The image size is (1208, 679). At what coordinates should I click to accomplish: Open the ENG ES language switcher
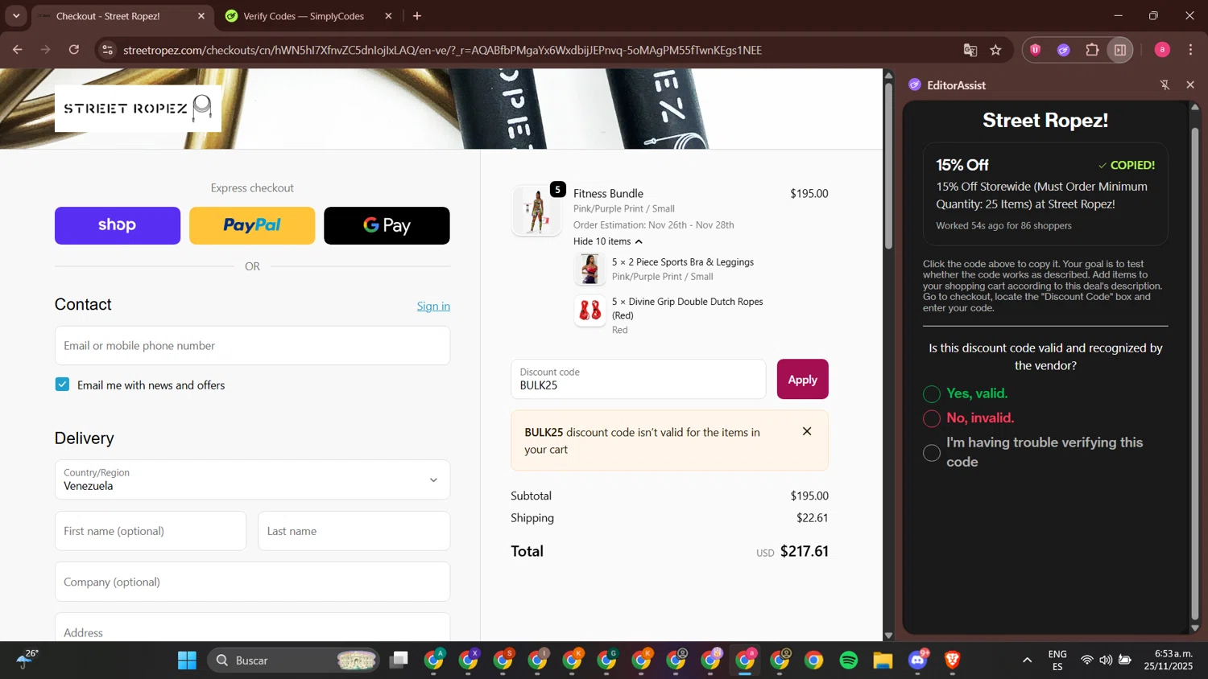pyautogui.click(x=1057, y=660)
